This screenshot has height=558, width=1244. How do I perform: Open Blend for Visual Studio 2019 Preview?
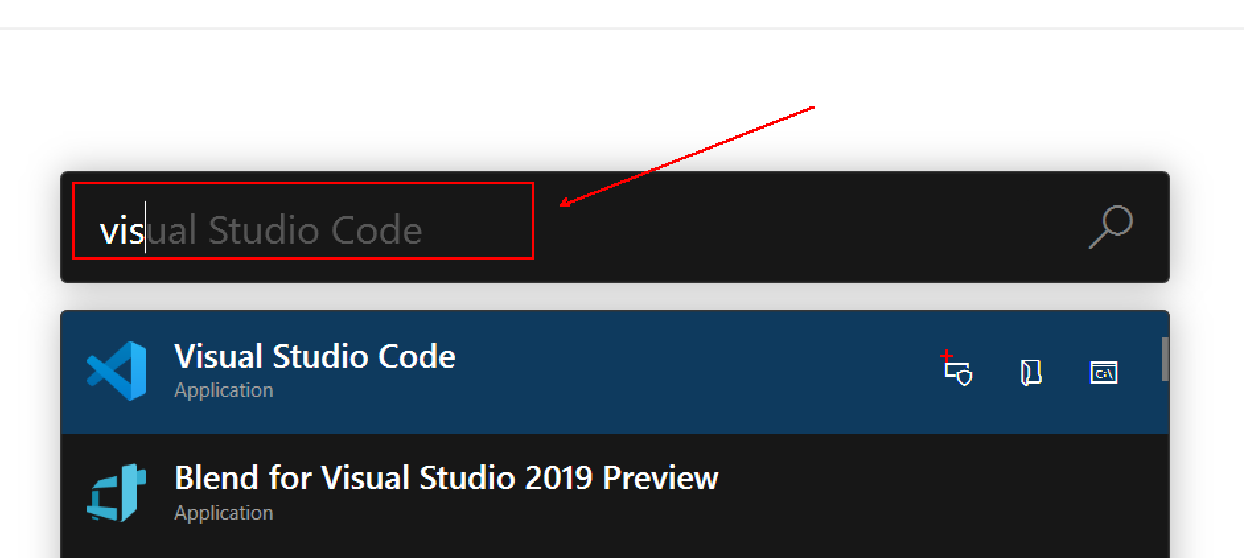pyautogui.click(x=446, y=478)
